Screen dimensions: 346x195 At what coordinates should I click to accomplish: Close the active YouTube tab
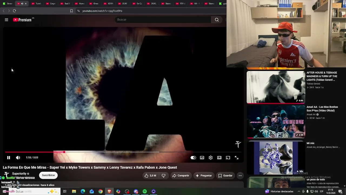26,4
